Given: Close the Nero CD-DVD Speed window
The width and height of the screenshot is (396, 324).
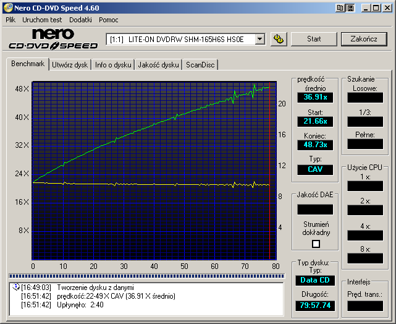Looking at the screenshot, I should pos(387,8).
